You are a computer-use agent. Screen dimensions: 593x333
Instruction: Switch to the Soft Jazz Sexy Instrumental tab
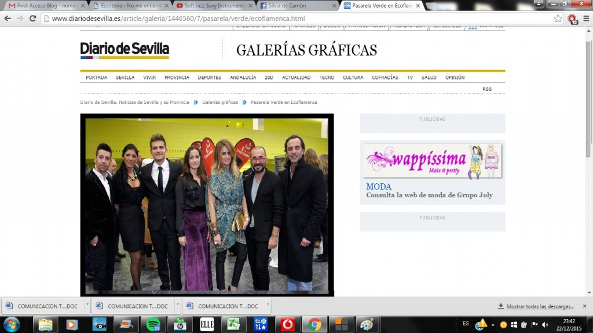point(214,6)
